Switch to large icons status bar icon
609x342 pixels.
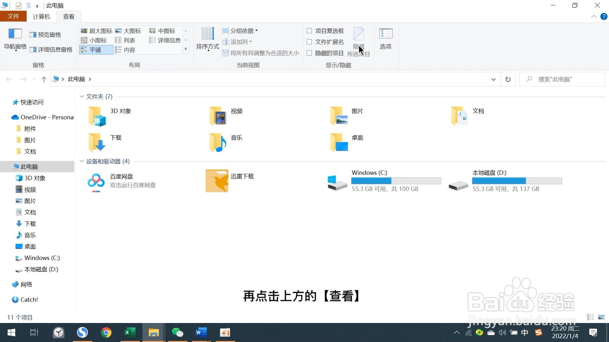pyautogui.click(x=601, y=317)
